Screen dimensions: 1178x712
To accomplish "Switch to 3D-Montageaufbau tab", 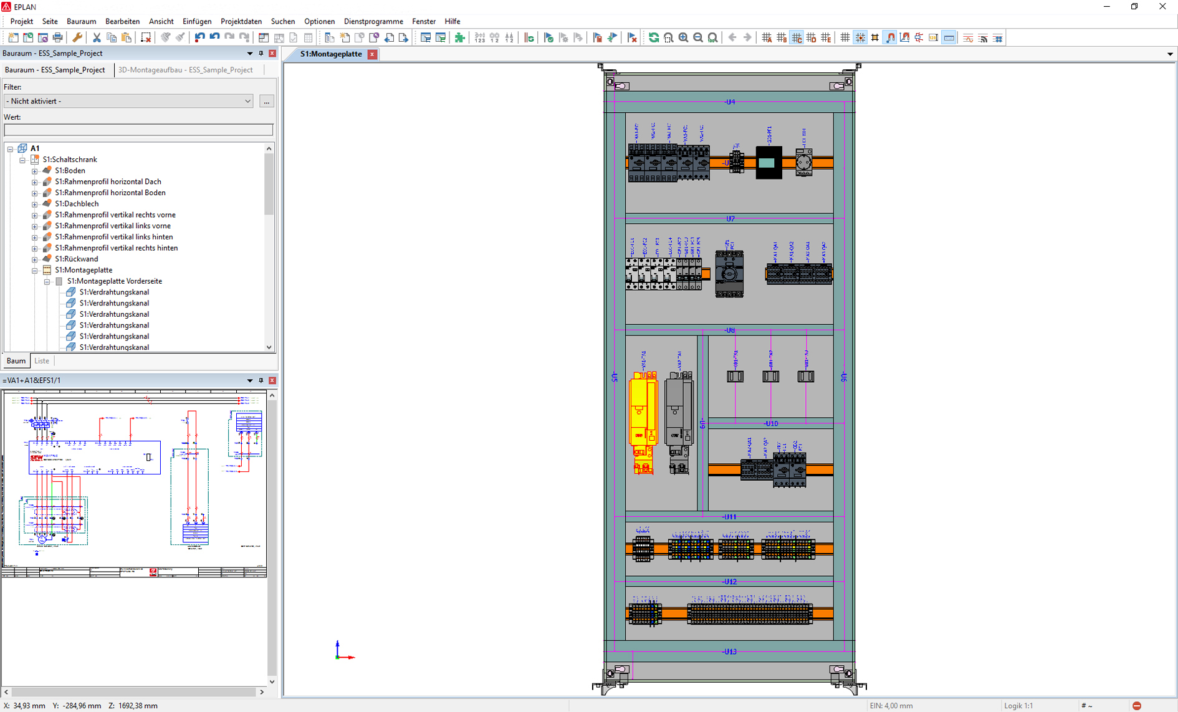I will point(185,70).
